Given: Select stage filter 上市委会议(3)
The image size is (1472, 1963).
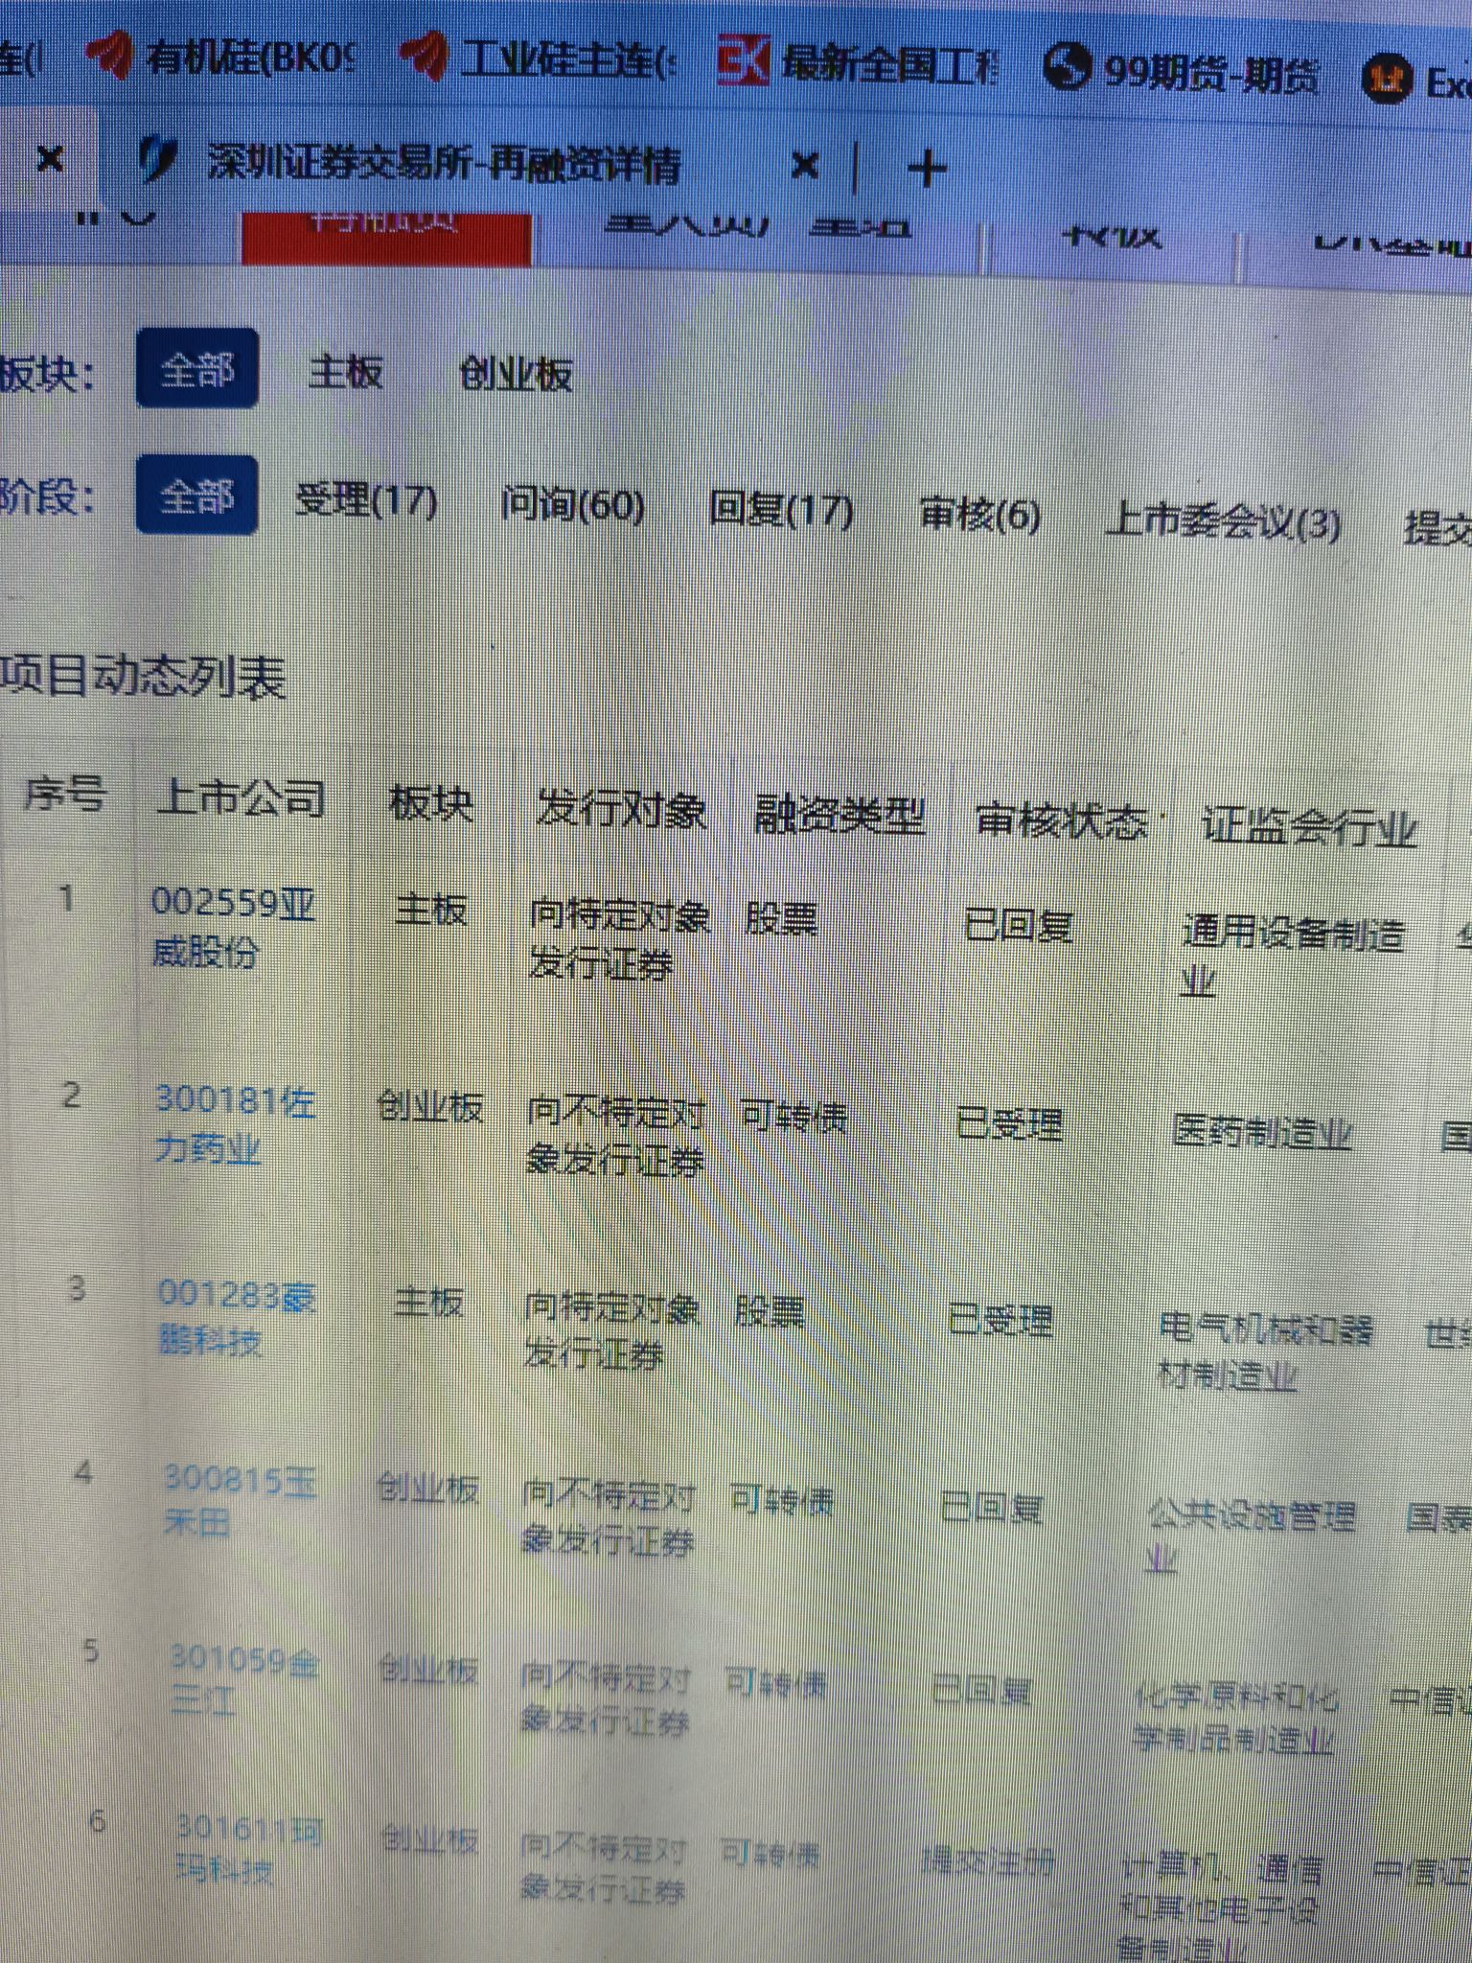Looking at the screenshot, I should [1223, 522].
